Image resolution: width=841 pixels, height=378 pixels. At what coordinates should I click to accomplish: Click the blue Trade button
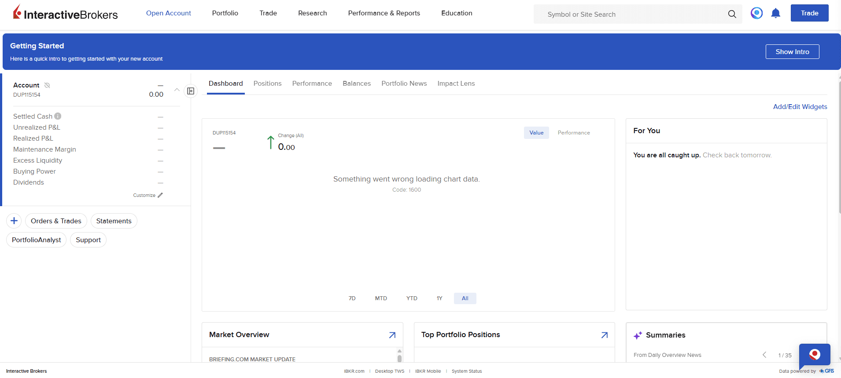809,13
